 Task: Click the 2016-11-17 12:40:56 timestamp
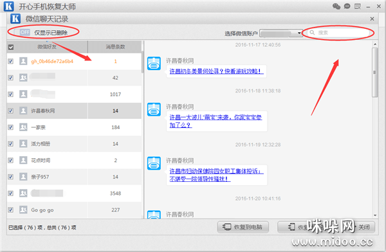tap(258, 45)
